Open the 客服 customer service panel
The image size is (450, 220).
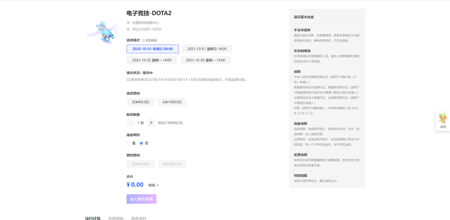coord(442,120)
